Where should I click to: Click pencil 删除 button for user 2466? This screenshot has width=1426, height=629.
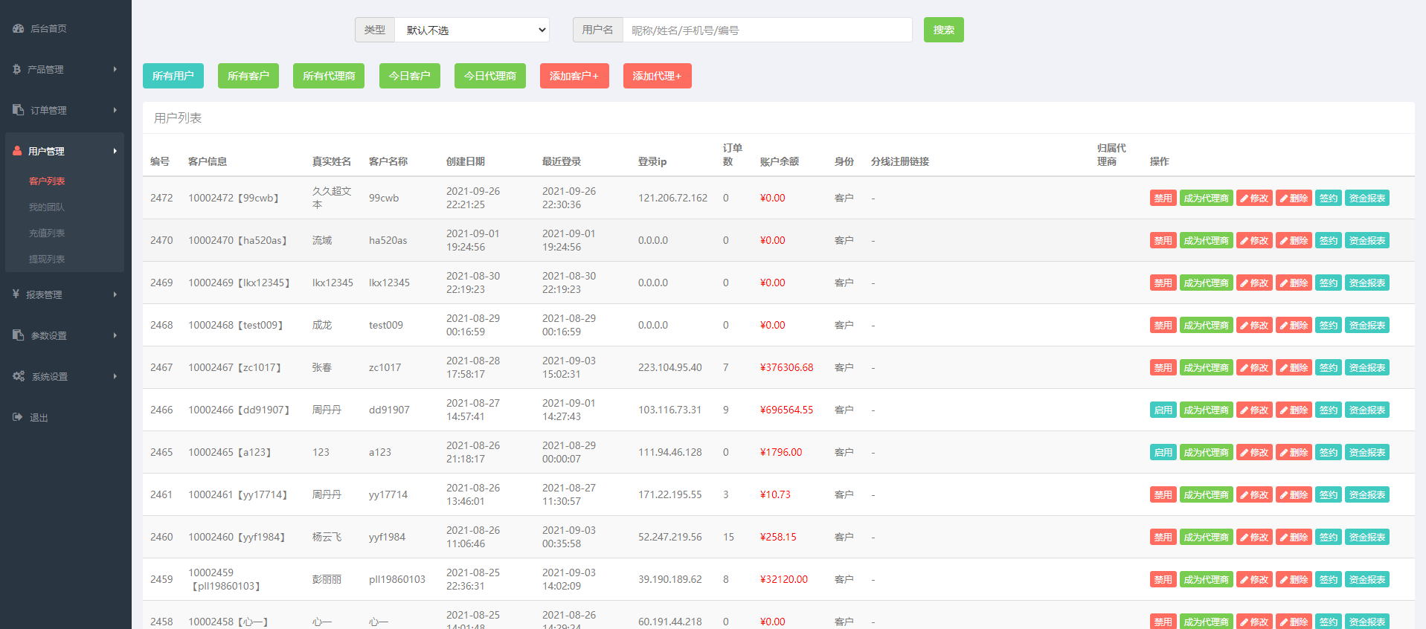pos(1294,410)
